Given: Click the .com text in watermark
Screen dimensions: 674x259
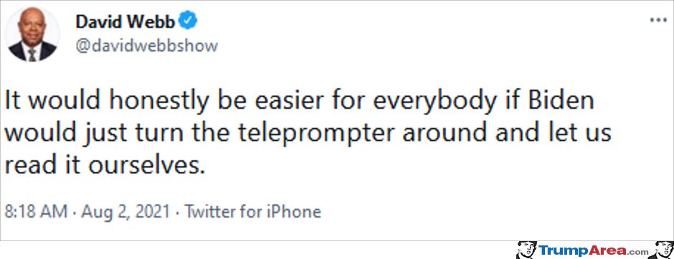Looking at the screenshot, I should (638, 252).
